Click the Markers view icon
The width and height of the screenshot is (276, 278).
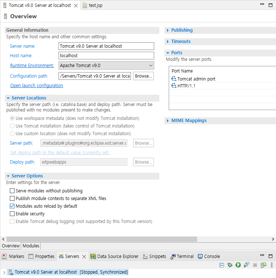[4, 257]
